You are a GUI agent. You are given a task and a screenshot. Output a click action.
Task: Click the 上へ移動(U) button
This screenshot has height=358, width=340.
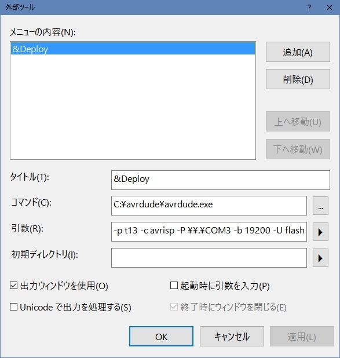pos(298,121)
